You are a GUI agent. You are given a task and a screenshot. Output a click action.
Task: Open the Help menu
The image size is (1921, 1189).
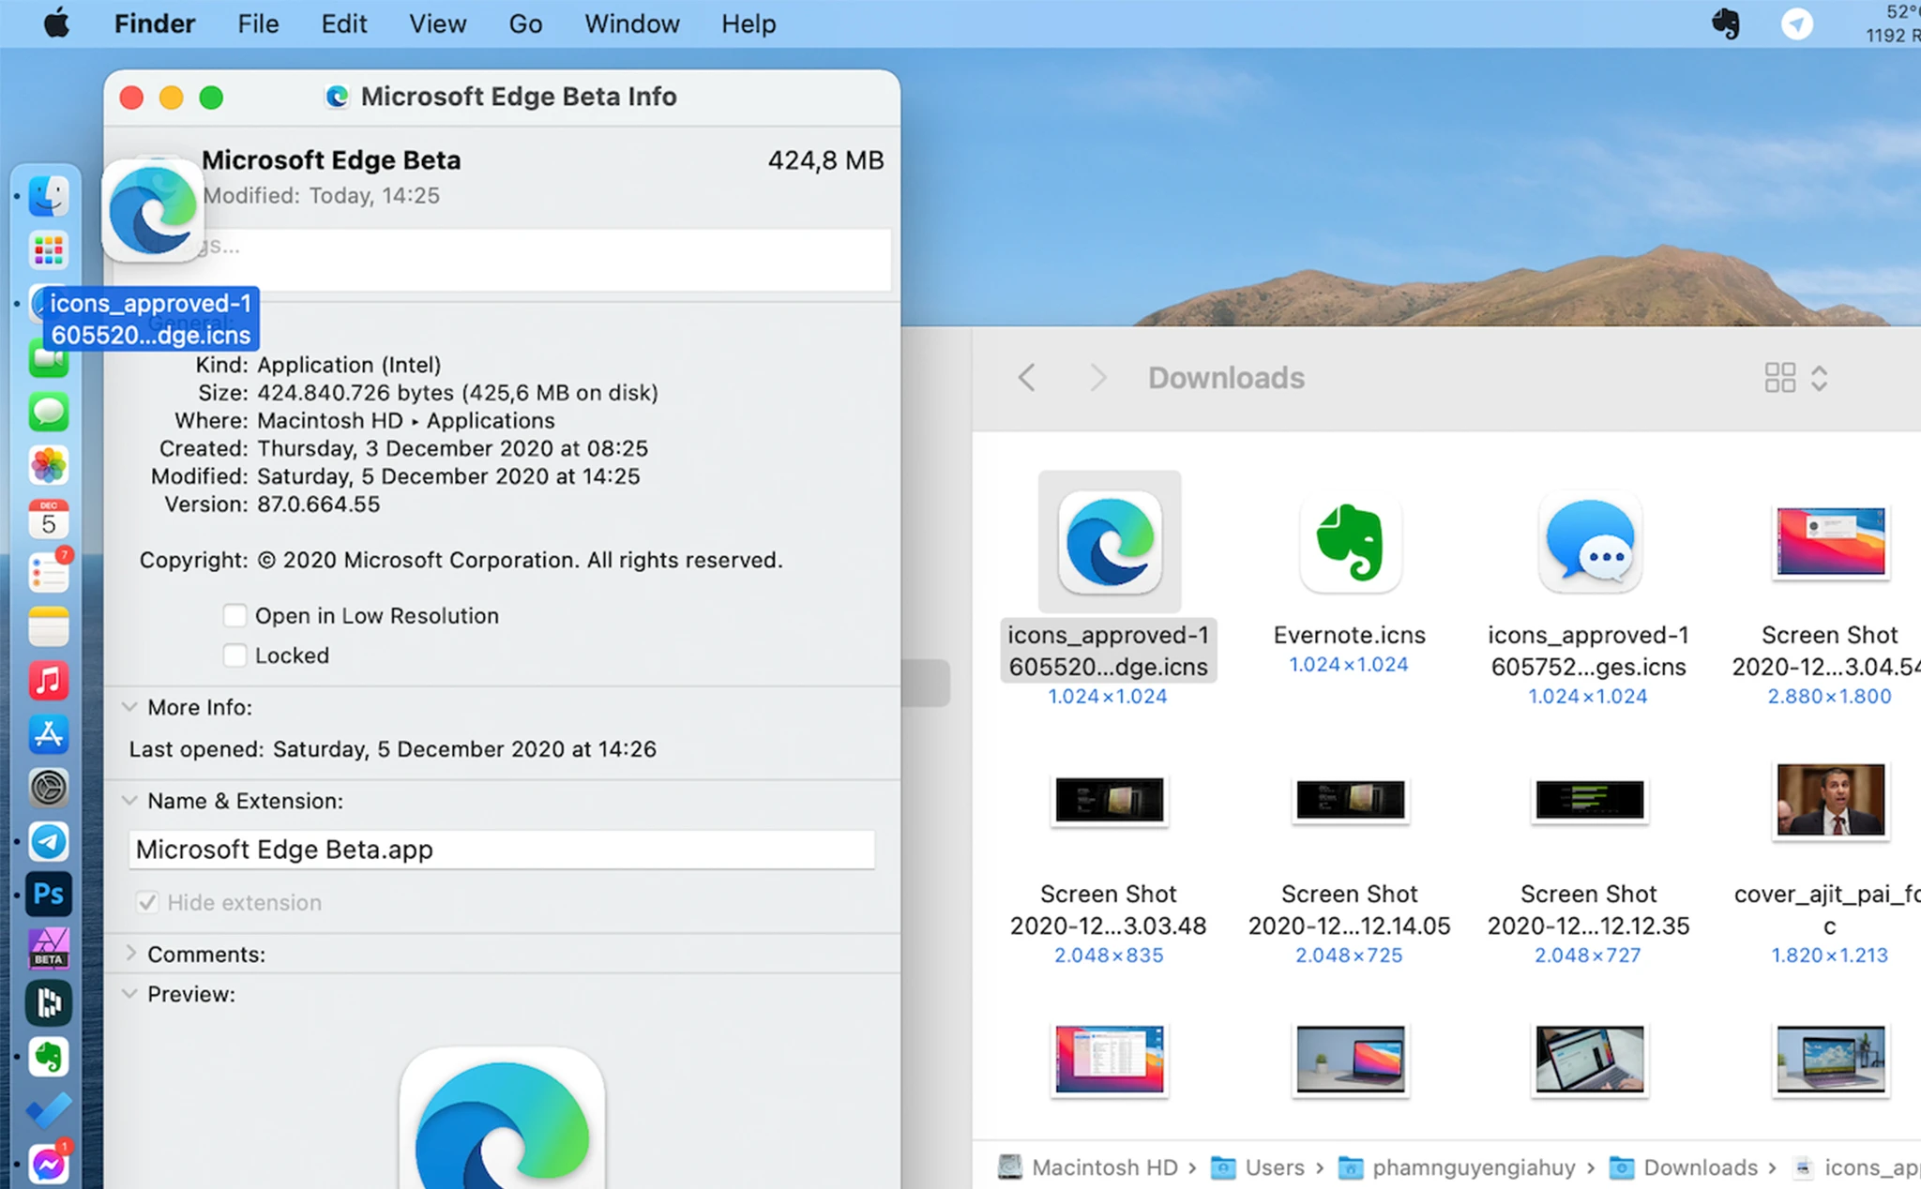pos(748,23)
